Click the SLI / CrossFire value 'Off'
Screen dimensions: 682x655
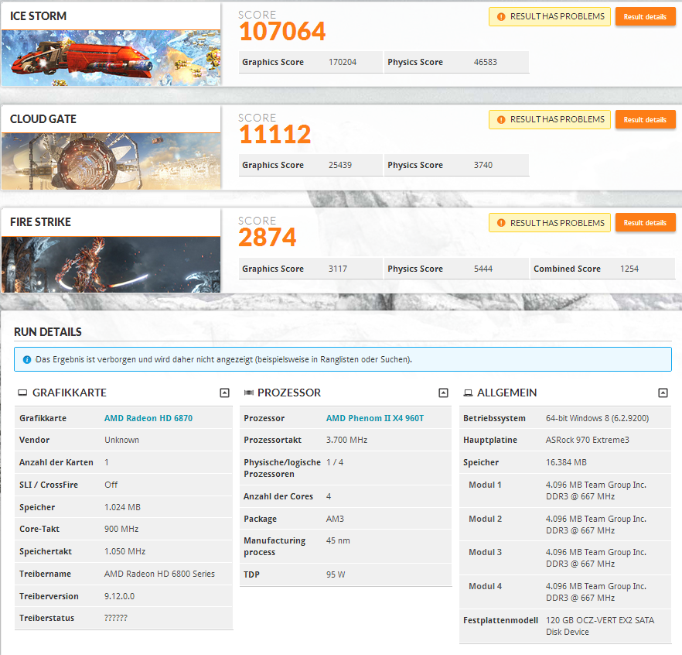coord(111,485)
